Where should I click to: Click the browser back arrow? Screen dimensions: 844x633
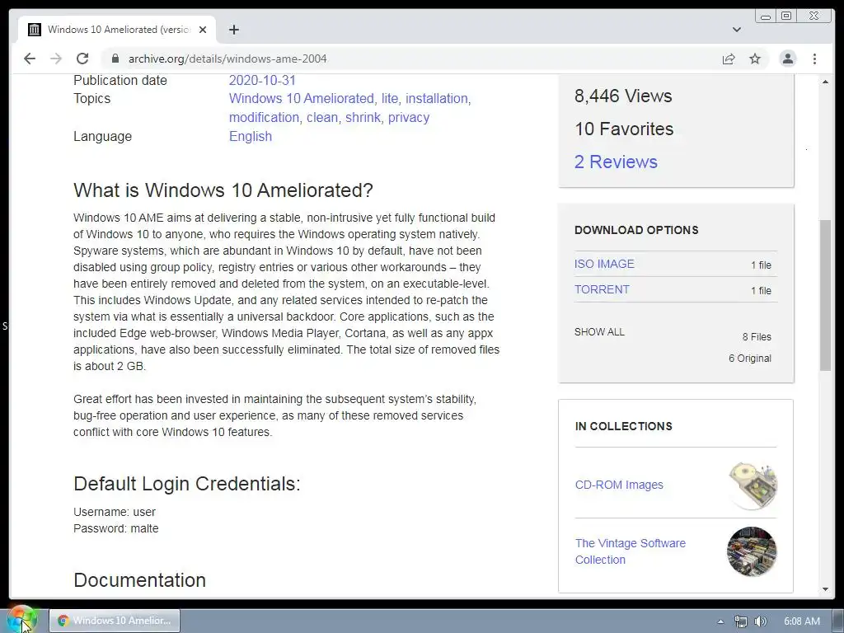tap(30, 59)
